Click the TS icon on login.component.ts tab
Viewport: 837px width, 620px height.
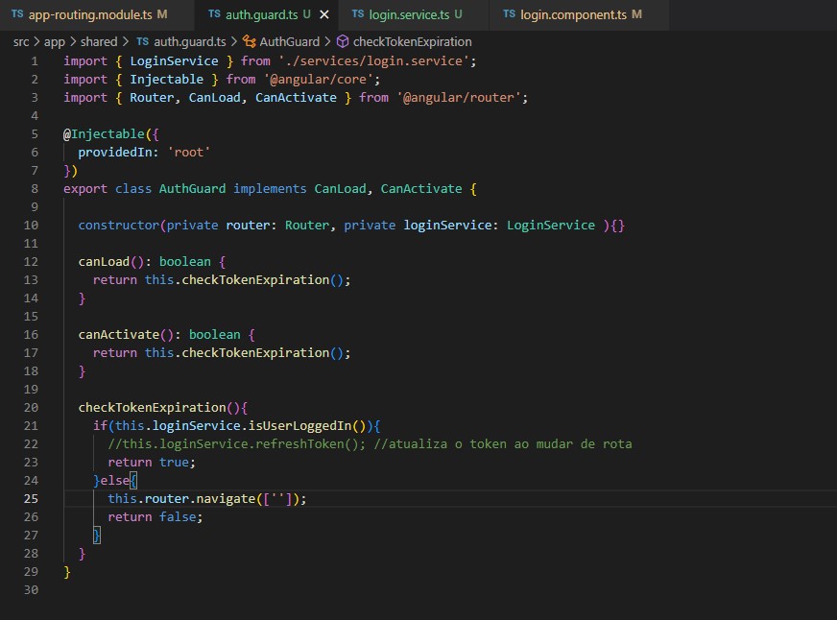click(510, 14)
